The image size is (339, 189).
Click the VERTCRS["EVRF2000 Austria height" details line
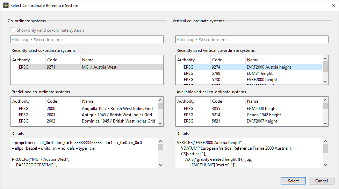click(210, 142)
